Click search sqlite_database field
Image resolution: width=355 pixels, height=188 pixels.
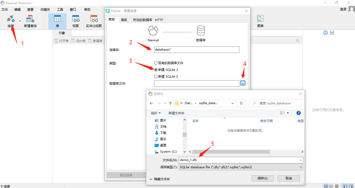(275, 103)
